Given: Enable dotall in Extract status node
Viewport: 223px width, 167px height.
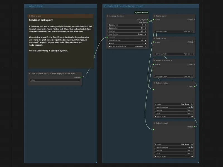Looking at the screenshot, I should pyautogui.click(x=174, y=113).
